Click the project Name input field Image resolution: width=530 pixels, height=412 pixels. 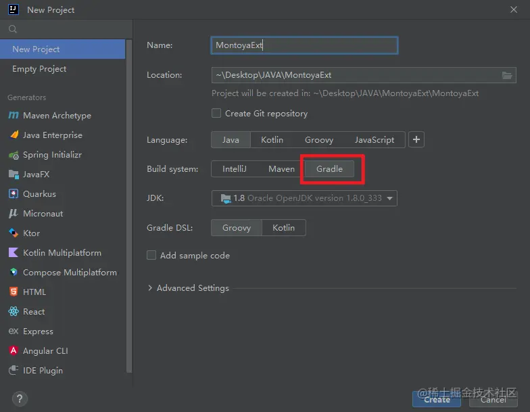point(304,45)
